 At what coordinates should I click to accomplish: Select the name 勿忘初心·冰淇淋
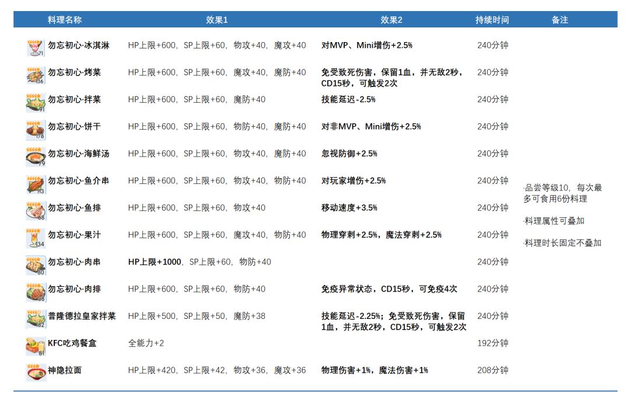79,46
